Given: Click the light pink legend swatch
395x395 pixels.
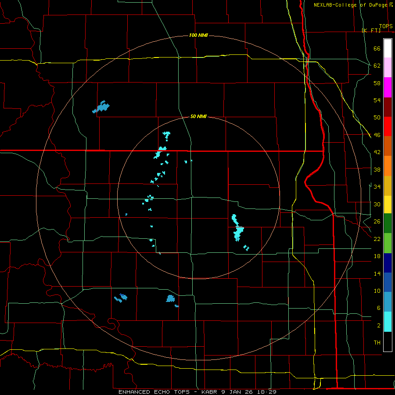Looking at the screenshot, I should coord(388,67).
